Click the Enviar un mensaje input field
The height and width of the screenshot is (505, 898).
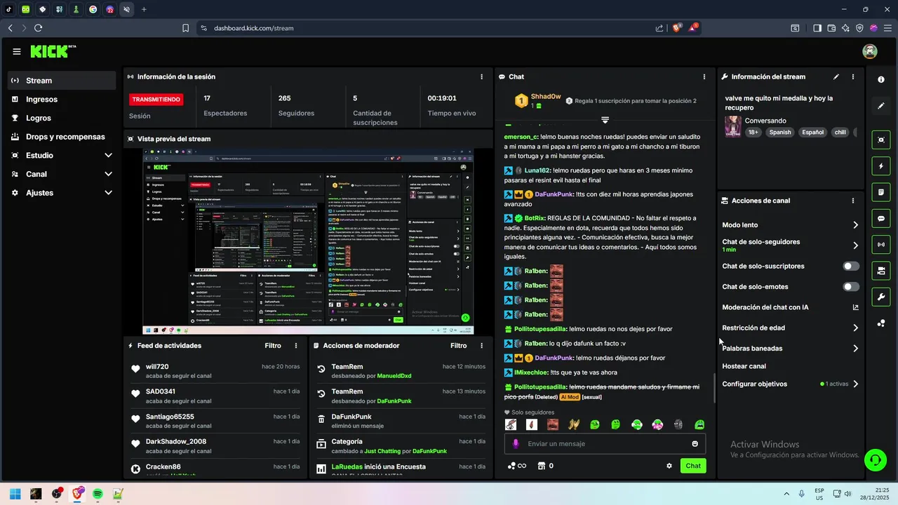[x=605, y=444]
